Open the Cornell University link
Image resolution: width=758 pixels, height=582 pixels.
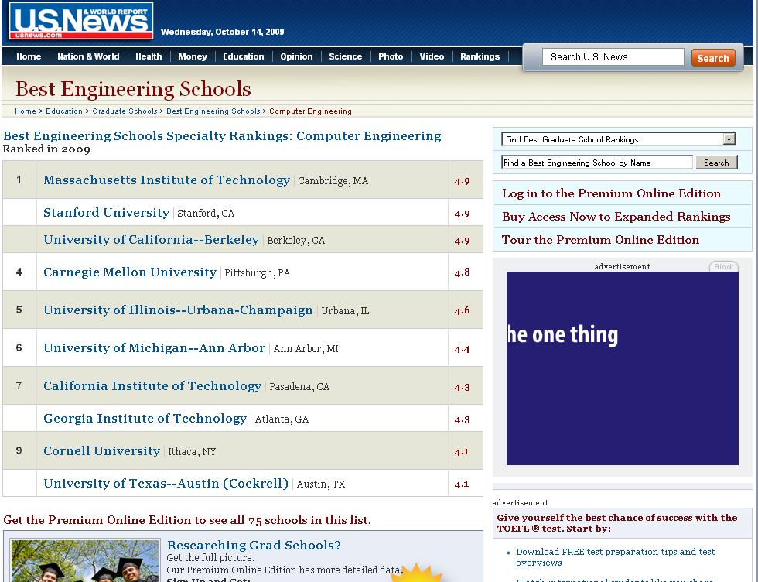click(101, 450)
